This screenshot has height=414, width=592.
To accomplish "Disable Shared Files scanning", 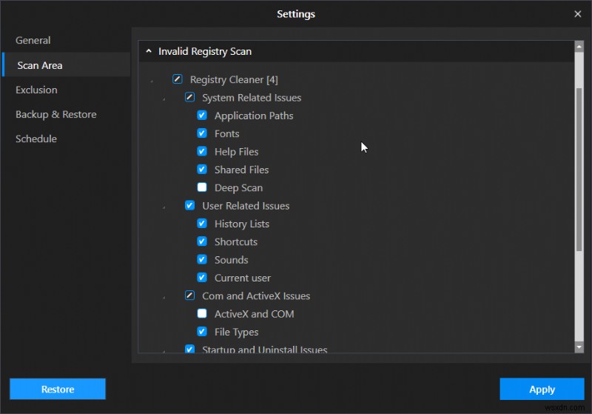I will coord(202,170).
